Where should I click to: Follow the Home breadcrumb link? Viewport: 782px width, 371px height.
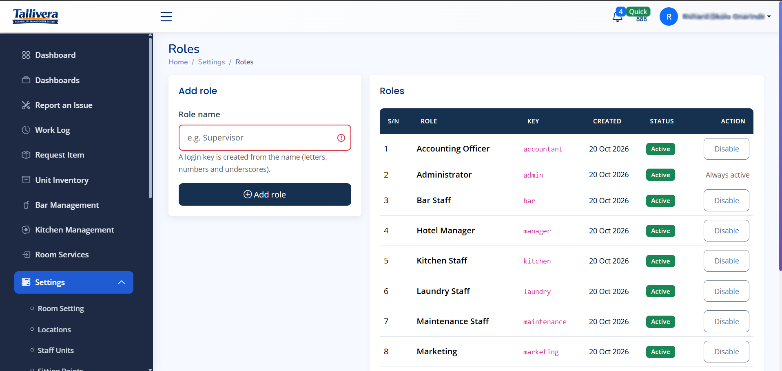point(178,62)
